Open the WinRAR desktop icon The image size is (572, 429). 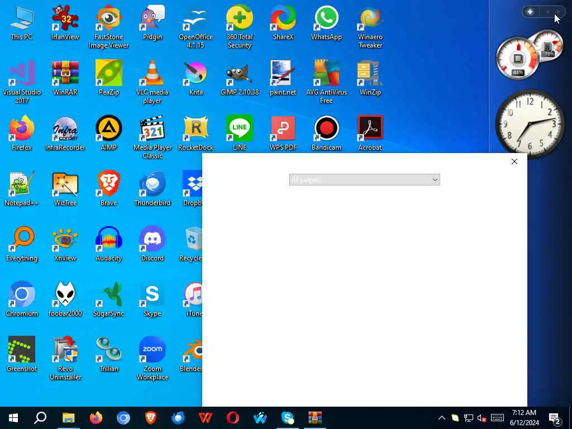pyautogui.click(x=65, y=78)
